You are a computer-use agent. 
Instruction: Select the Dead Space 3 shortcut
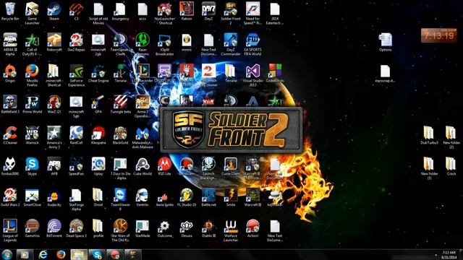pos(76,228)
